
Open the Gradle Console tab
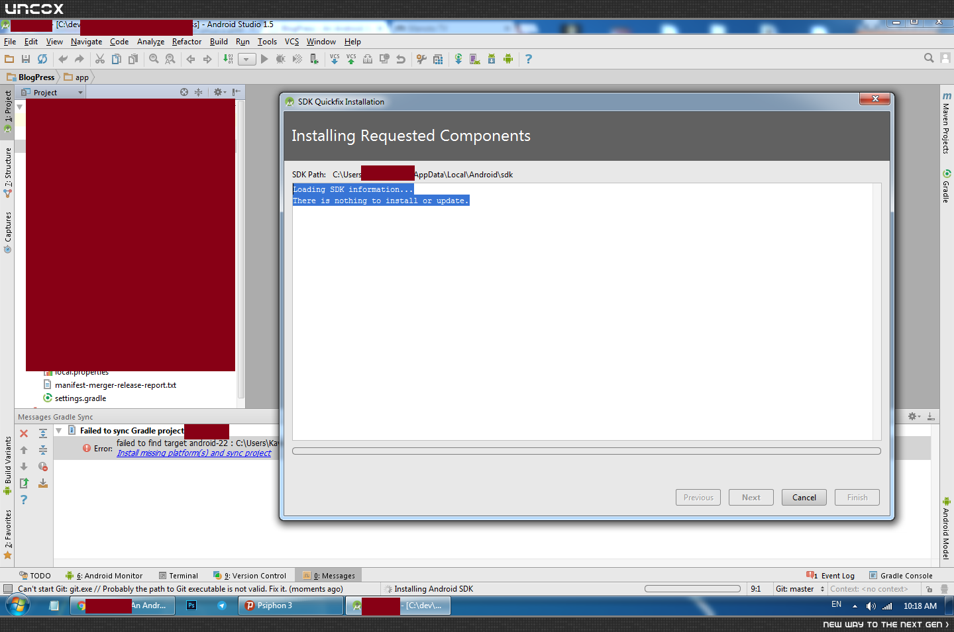pos(900,576)
